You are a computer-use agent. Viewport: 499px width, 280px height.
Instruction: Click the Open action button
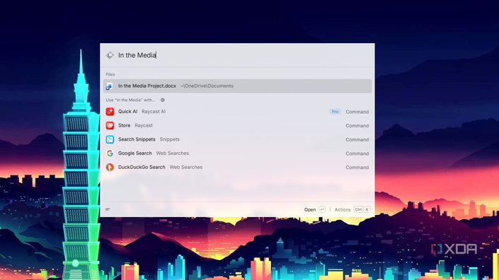[x=314, y=209]
